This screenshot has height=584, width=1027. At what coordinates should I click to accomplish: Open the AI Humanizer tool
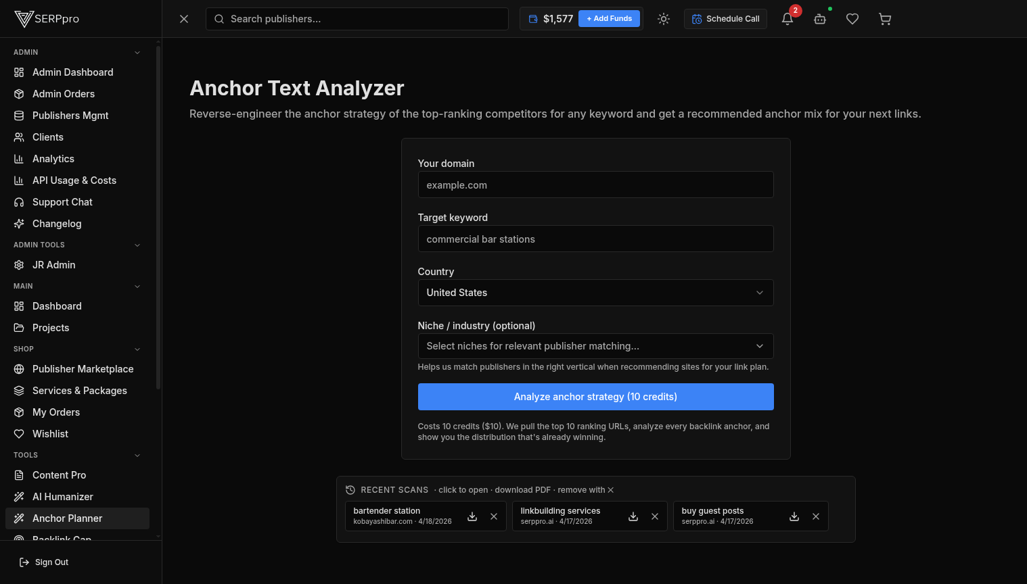click(62, 496)
